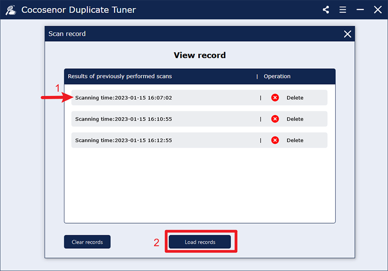The width and height of the screenshot is (388, 271).
Task: Click 'Results of previously performed scans' header
Action: click(x=120, y=76)
